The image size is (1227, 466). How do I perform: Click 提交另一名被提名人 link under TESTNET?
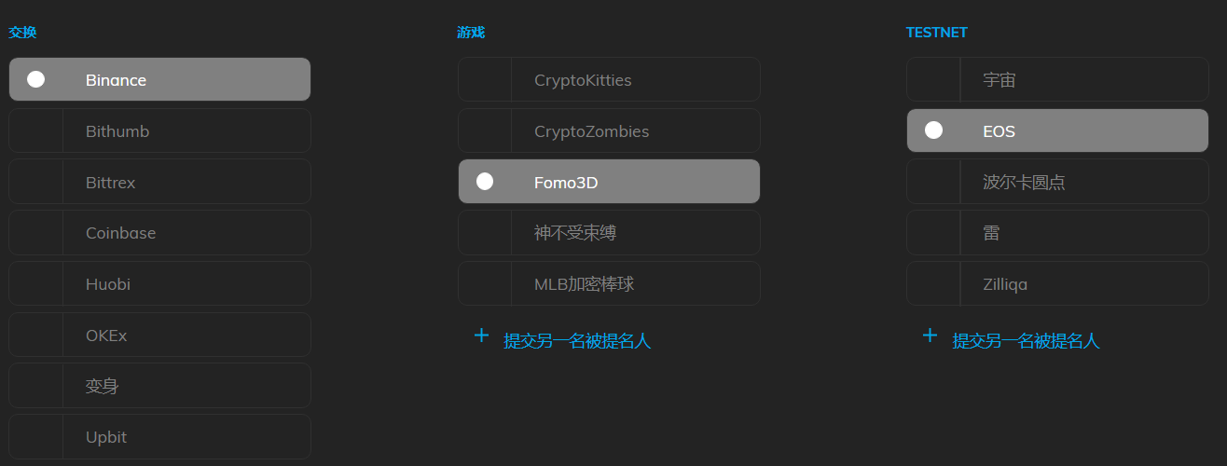[x=1026, y=341]
